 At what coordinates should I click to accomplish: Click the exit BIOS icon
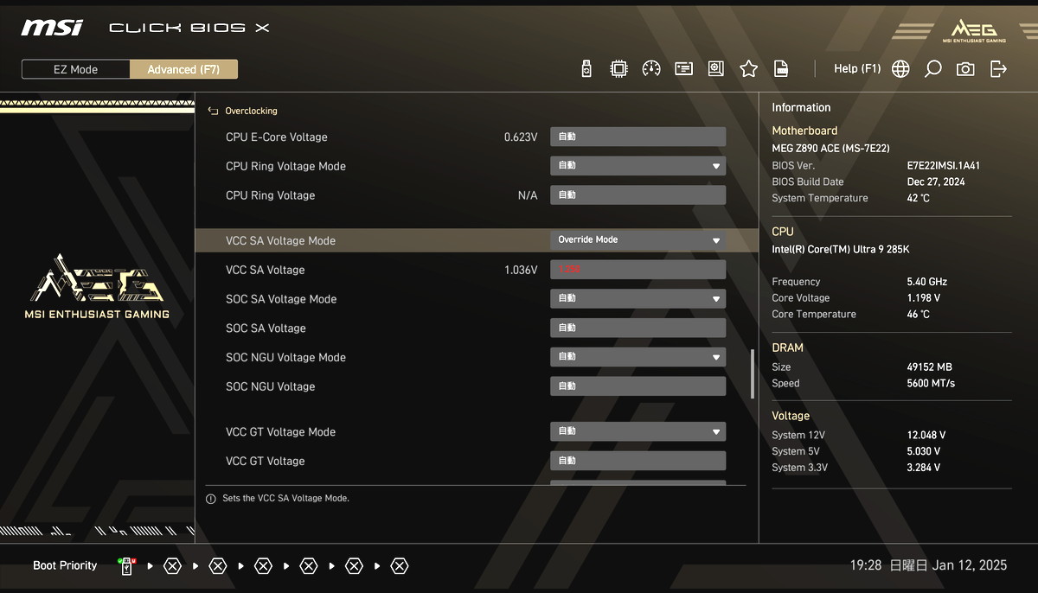(998, 69)
